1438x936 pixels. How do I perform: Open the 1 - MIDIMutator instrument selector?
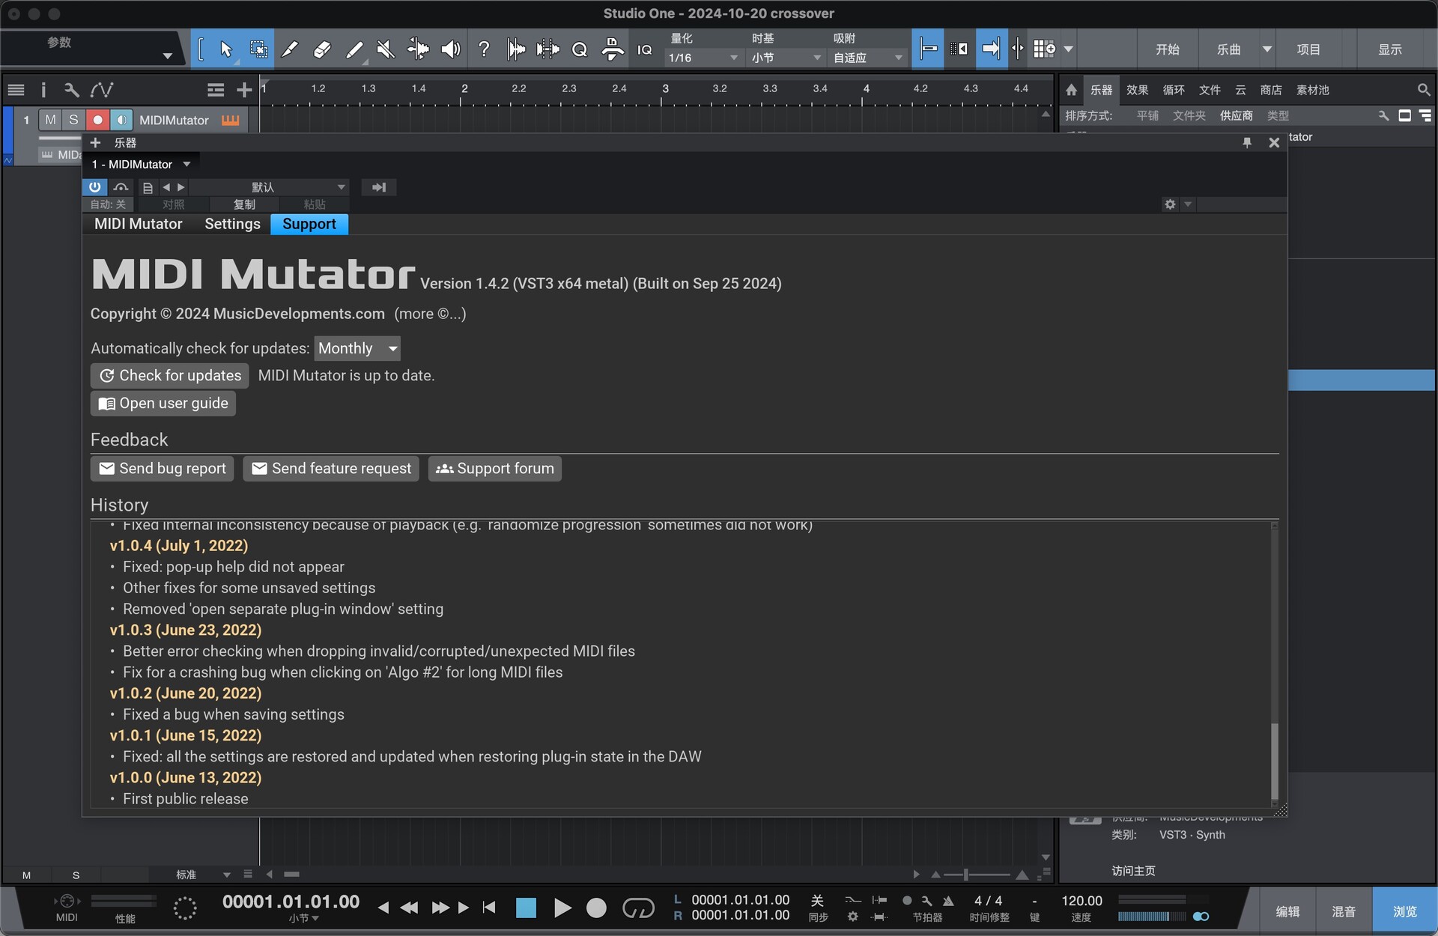point(141,164)
